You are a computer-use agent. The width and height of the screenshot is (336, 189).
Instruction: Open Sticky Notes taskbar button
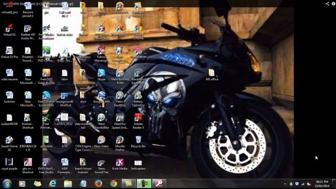pos(129,184)
